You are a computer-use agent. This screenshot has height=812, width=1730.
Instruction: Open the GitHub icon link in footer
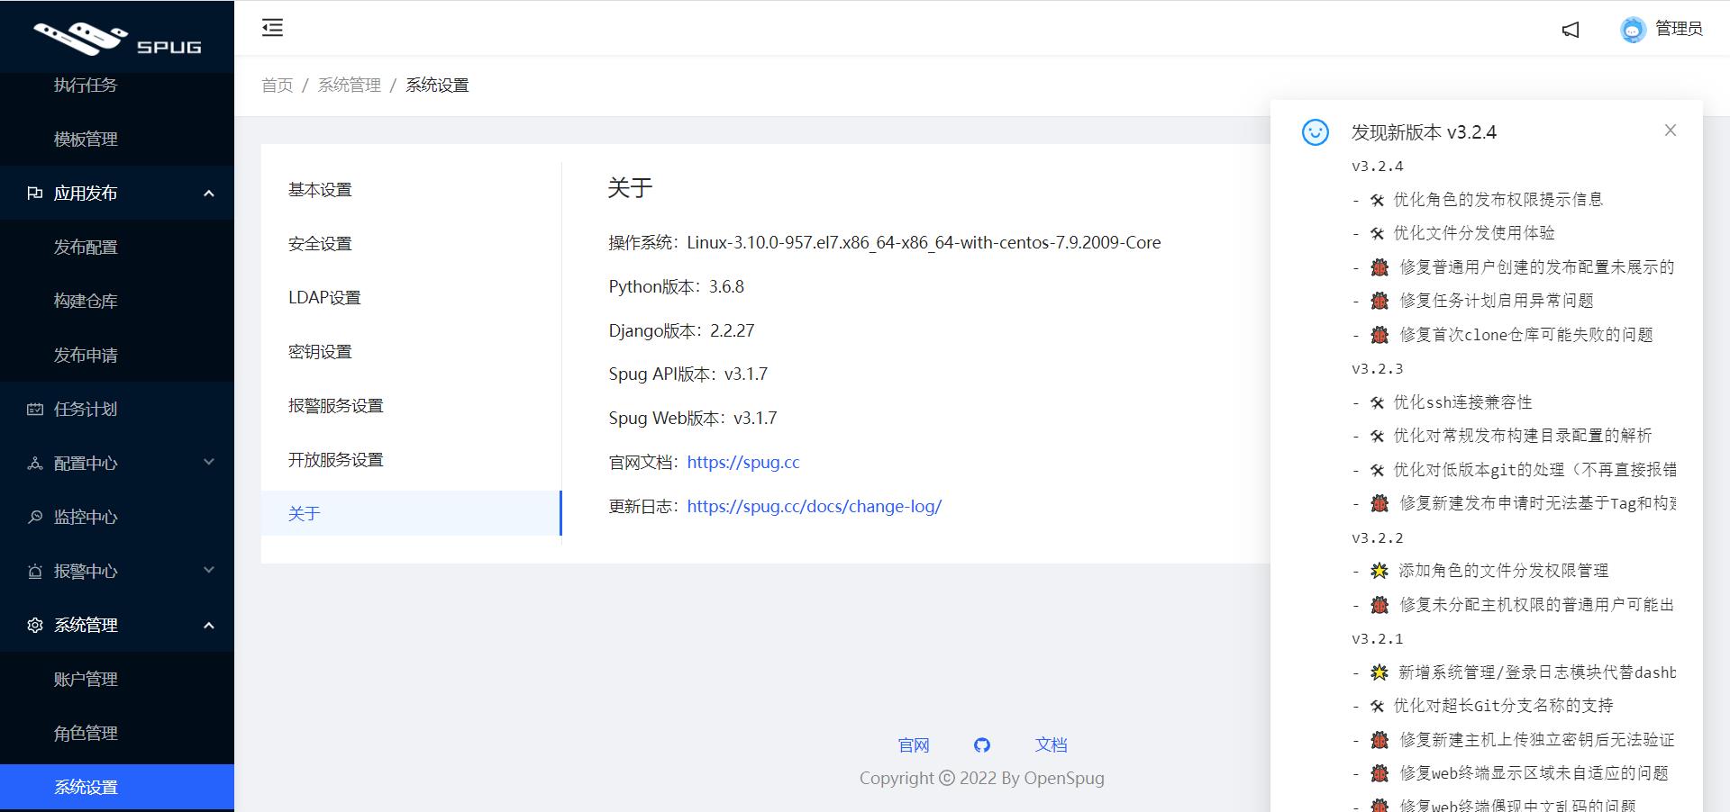[982, 744]
